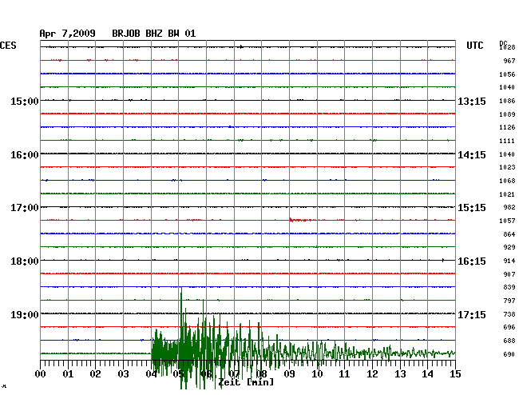Select the UTC time label '15:15'
519x395 pixels.
(x=472, y=208)
